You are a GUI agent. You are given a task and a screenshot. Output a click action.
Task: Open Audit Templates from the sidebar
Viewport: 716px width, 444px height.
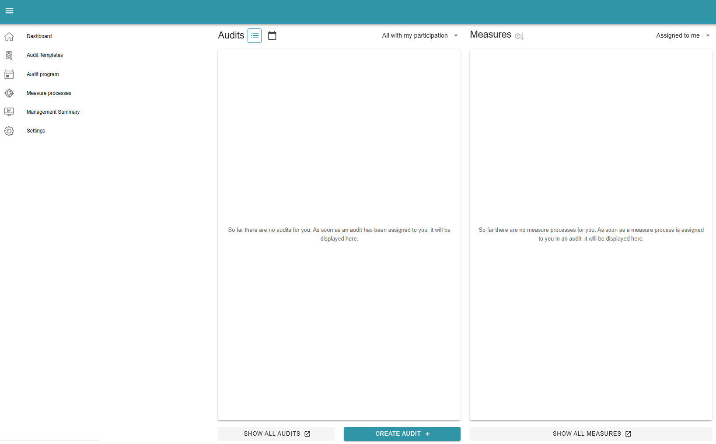(x=45, y=56)
